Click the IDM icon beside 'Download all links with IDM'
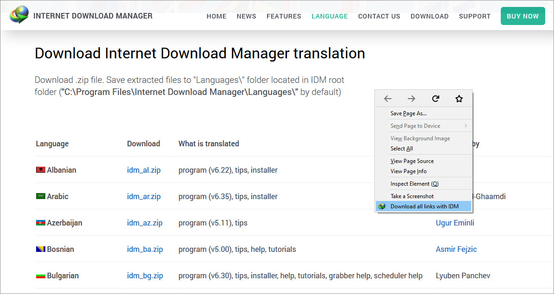Screen dimensions: 554x294 pos(383,206)
